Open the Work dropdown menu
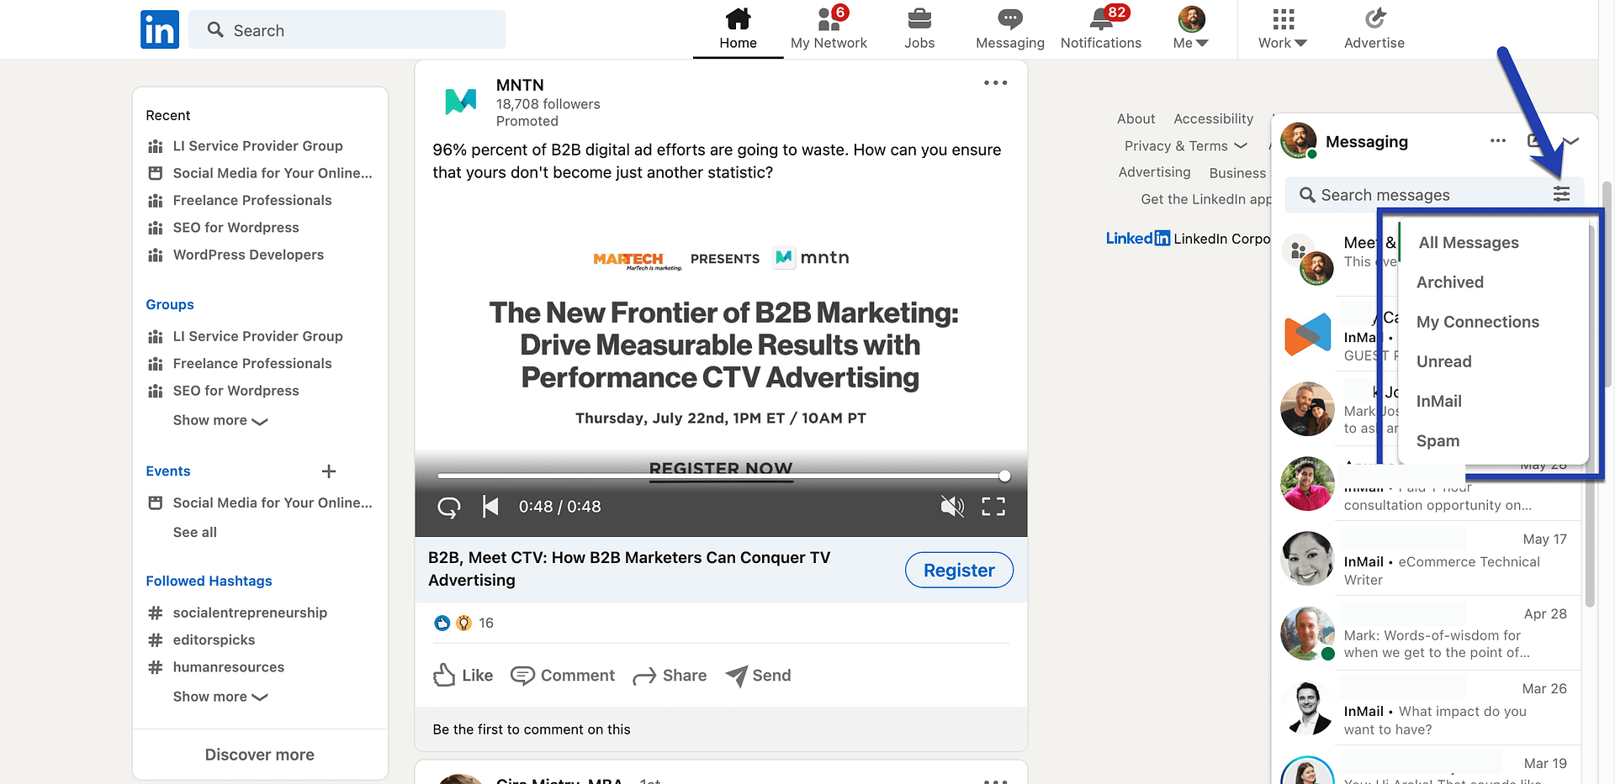The height and width of the screenshot is (784, 1615). 1281,29
